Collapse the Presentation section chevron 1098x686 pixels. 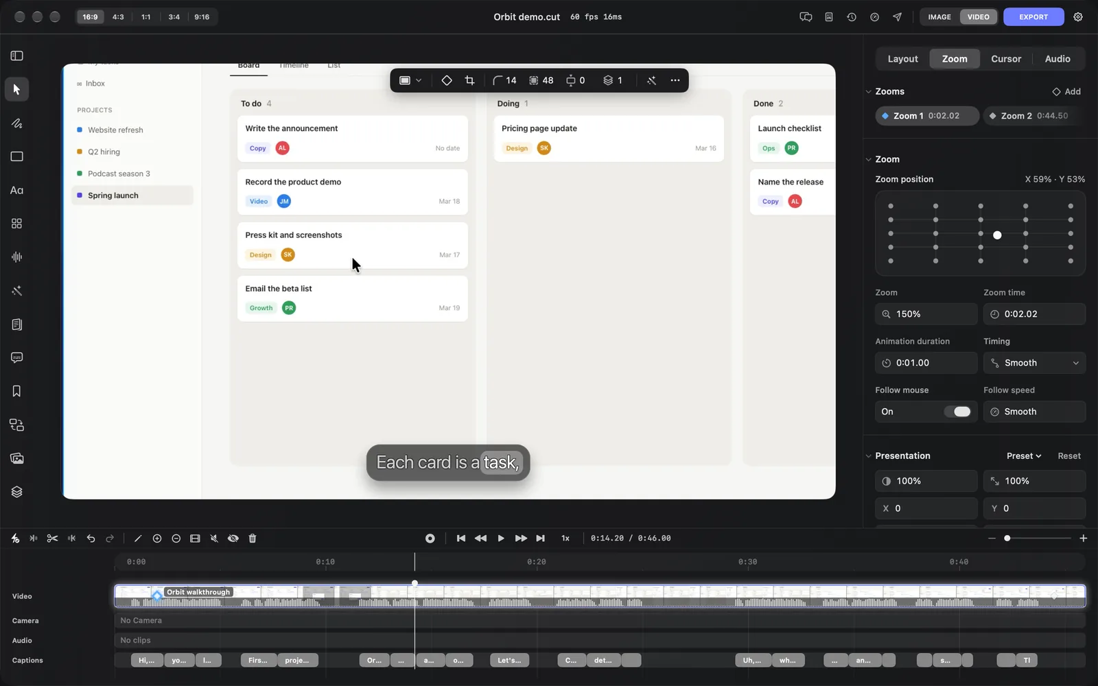(x=868, y=456)
